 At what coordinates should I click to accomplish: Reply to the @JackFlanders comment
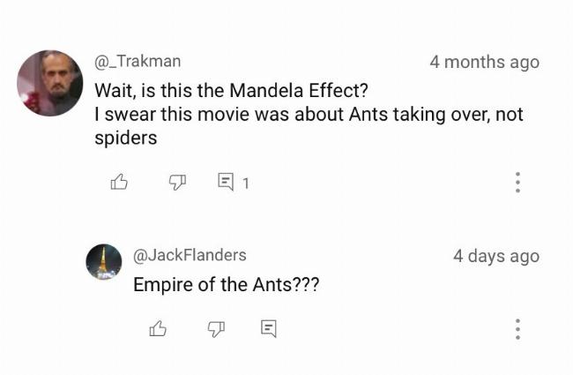coord(269,328)
